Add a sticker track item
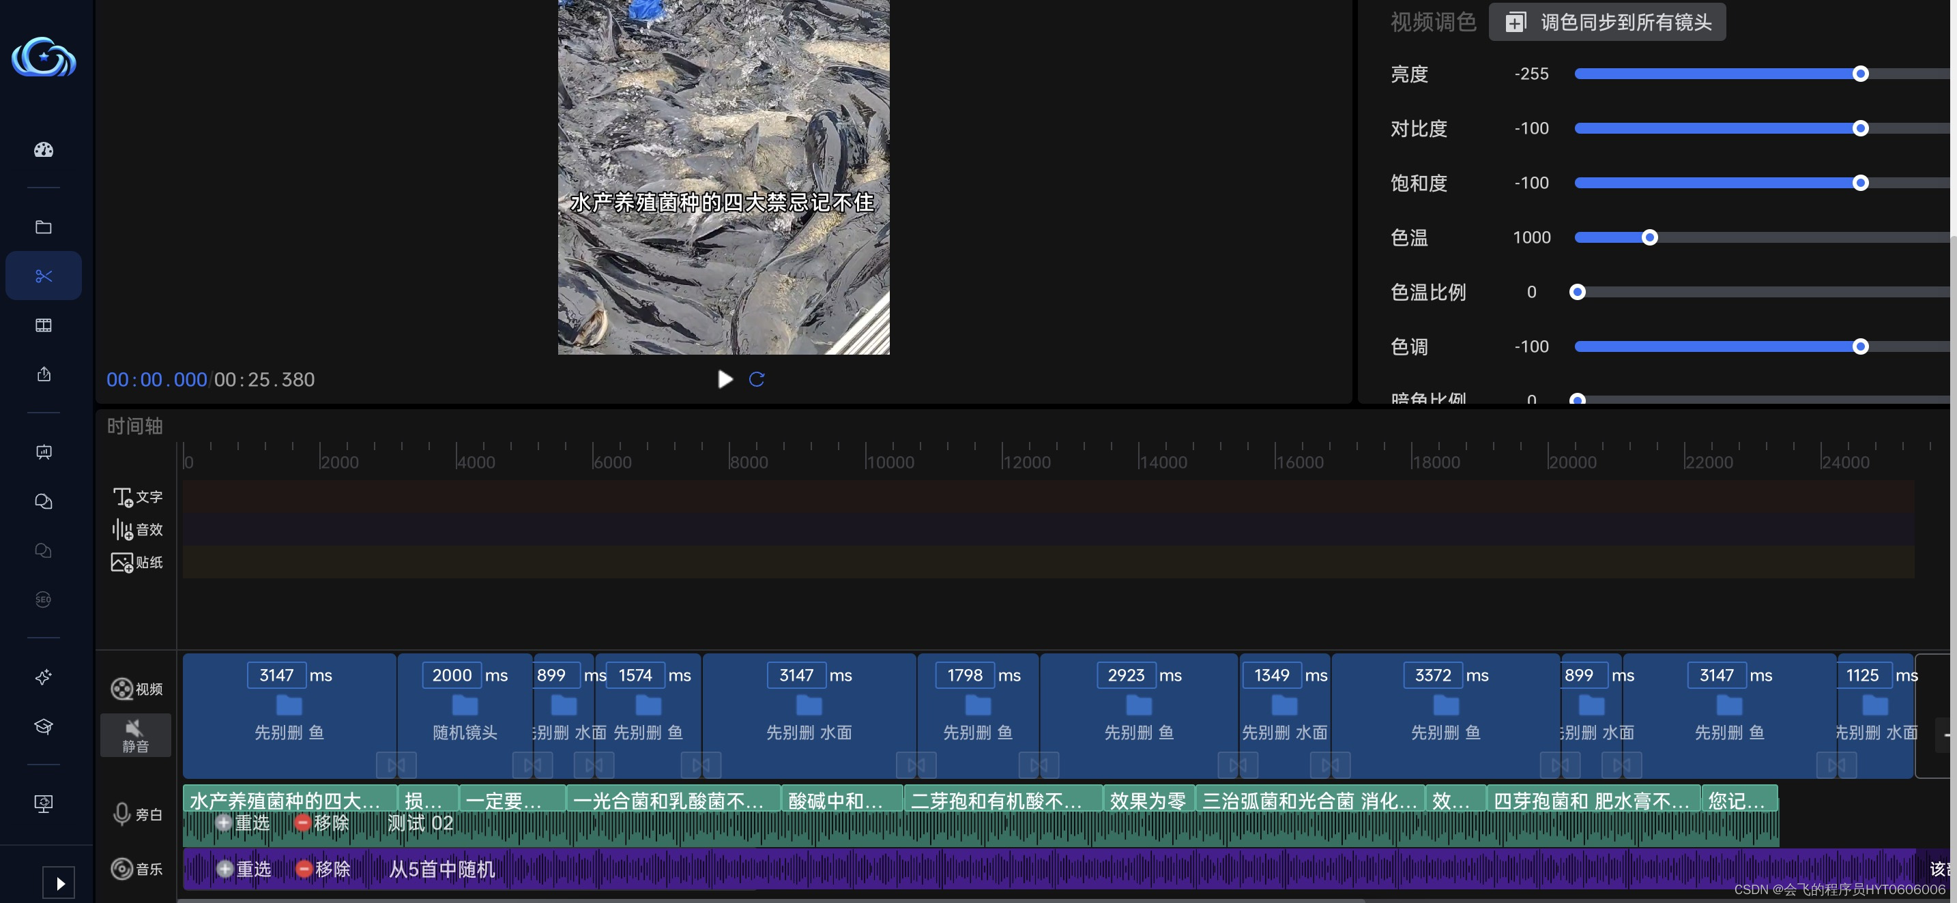The height and width of the screenshot is (903, 1957). [x=136, y=562]
